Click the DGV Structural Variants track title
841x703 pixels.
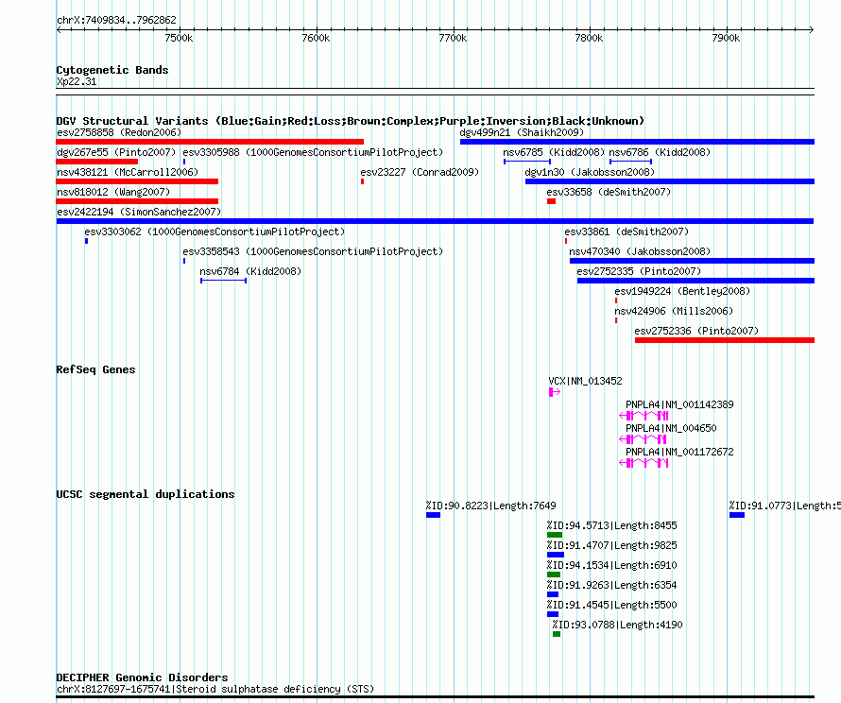351,121
